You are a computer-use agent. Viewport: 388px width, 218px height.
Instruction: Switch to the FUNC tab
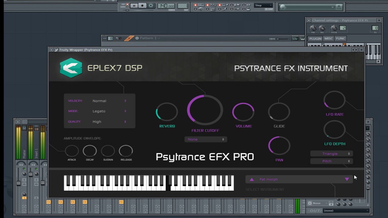point(340,38)
